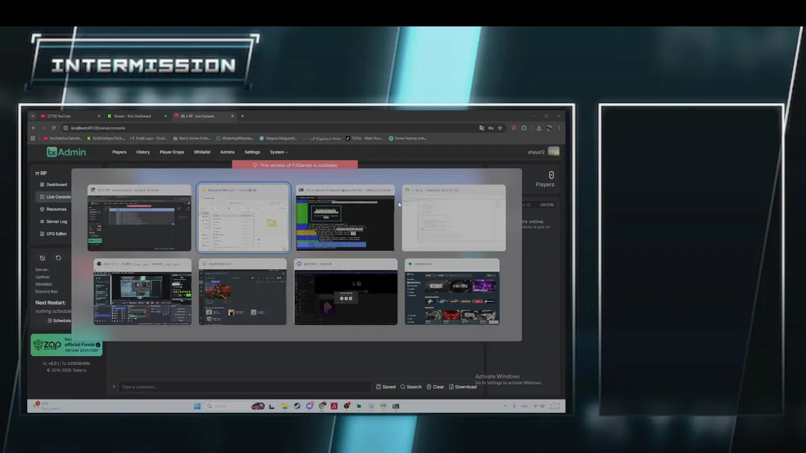The height and width of the screenshot is (453, 806).
Task: Click the taskbar volume icon
Action: coord(542,406)
